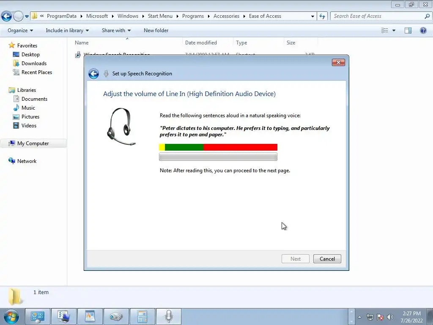Refresh the Ease of Access folder view

[322, 17]
